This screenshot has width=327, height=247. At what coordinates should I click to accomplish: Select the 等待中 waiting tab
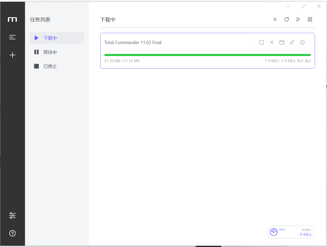click(57, 52)
